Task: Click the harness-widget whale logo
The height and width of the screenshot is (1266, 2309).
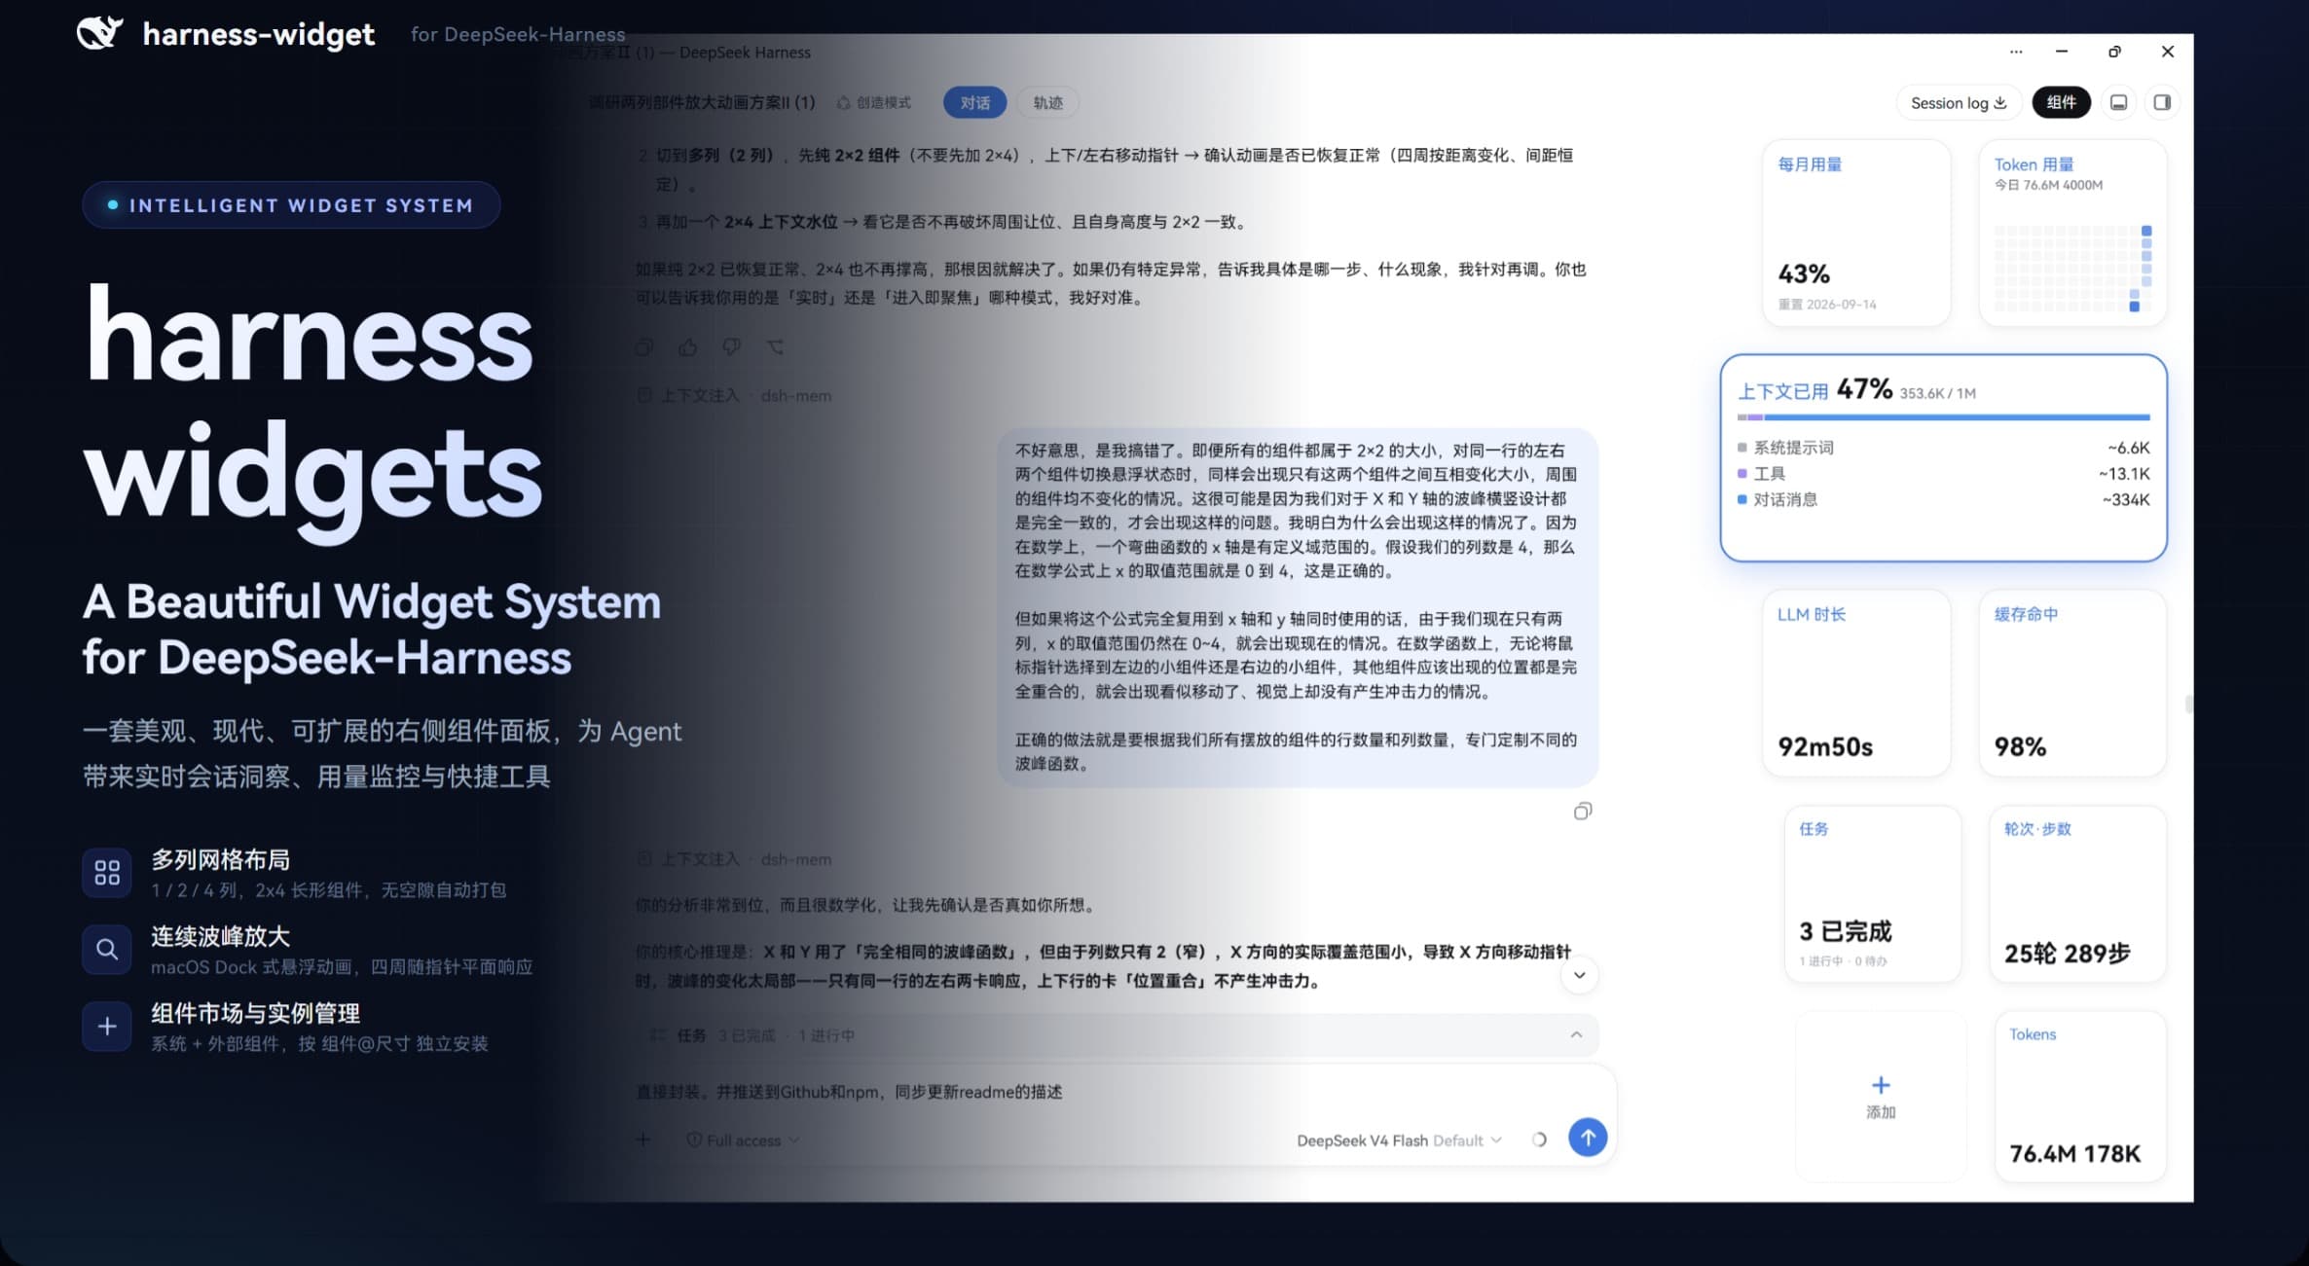Action: [x=100, y=32]
